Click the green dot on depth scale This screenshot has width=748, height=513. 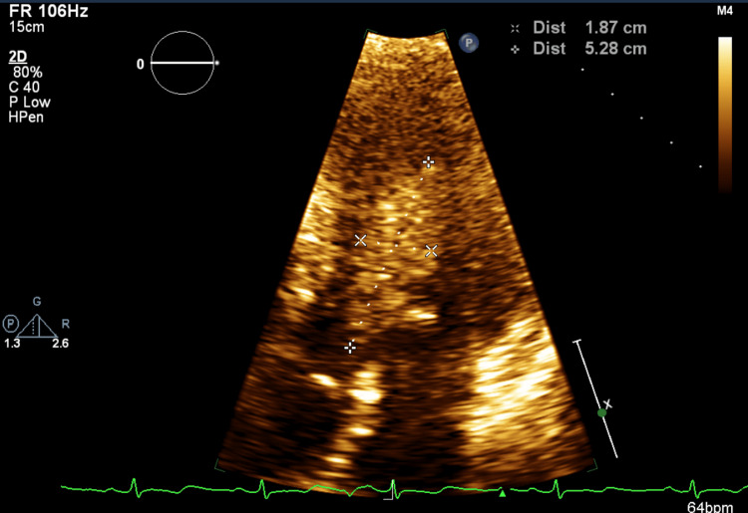point(602,413)
